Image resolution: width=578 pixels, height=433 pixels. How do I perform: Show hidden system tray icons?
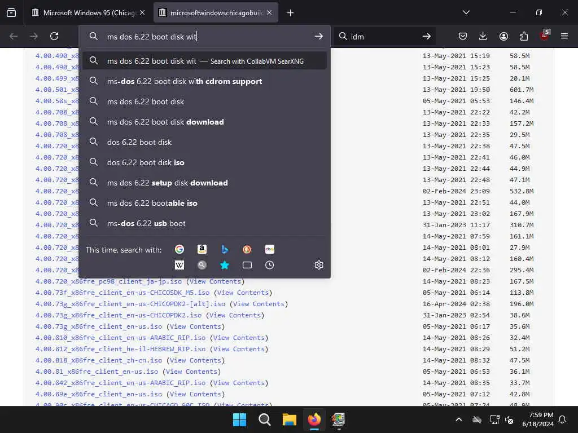point(459,419)
